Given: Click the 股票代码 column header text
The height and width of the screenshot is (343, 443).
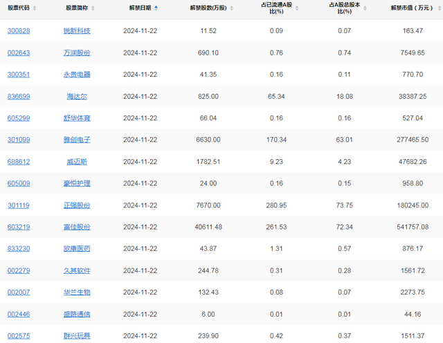Looking at the screenshot, I should pyautogui.click(x=19, y=8).
